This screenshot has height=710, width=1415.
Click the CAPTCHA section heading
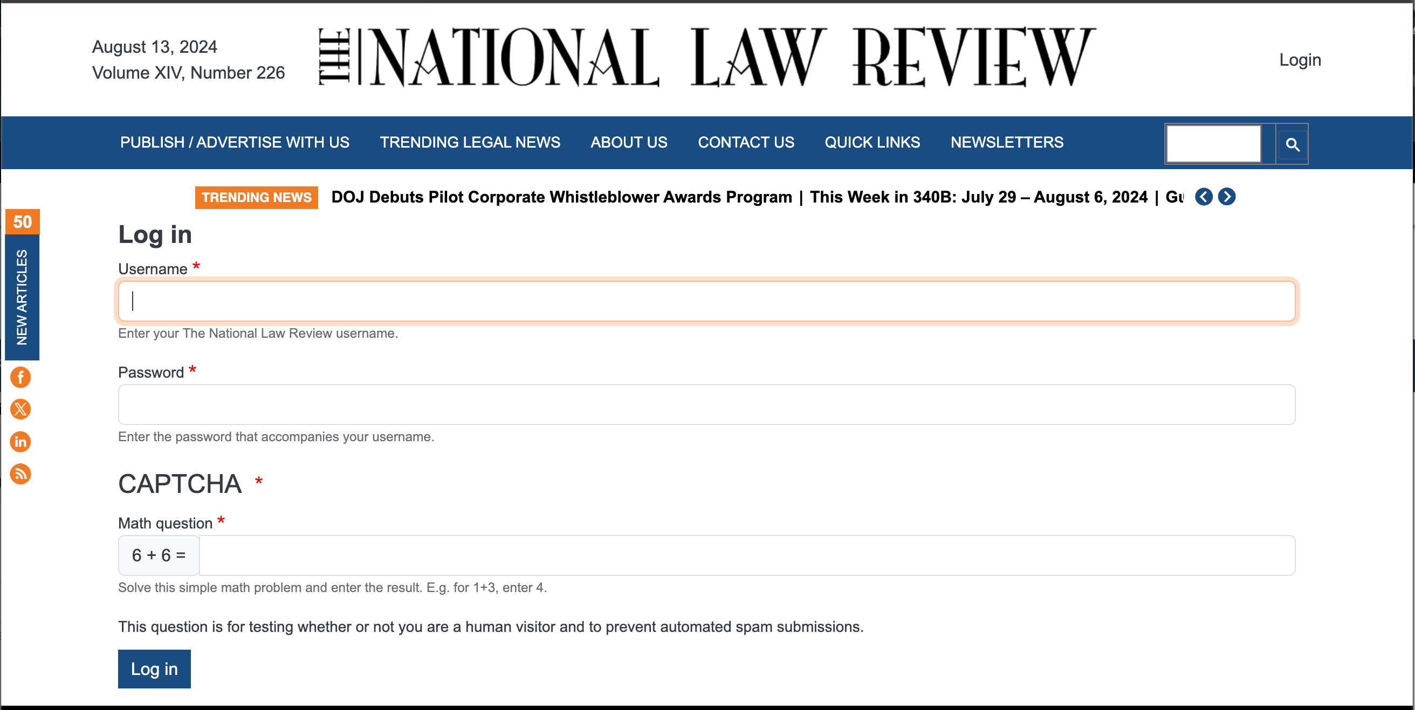click(x=180, y=484)
